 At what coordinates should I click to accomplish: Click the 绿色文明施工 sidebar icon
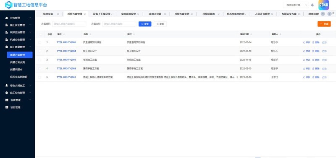click(7, 85)
